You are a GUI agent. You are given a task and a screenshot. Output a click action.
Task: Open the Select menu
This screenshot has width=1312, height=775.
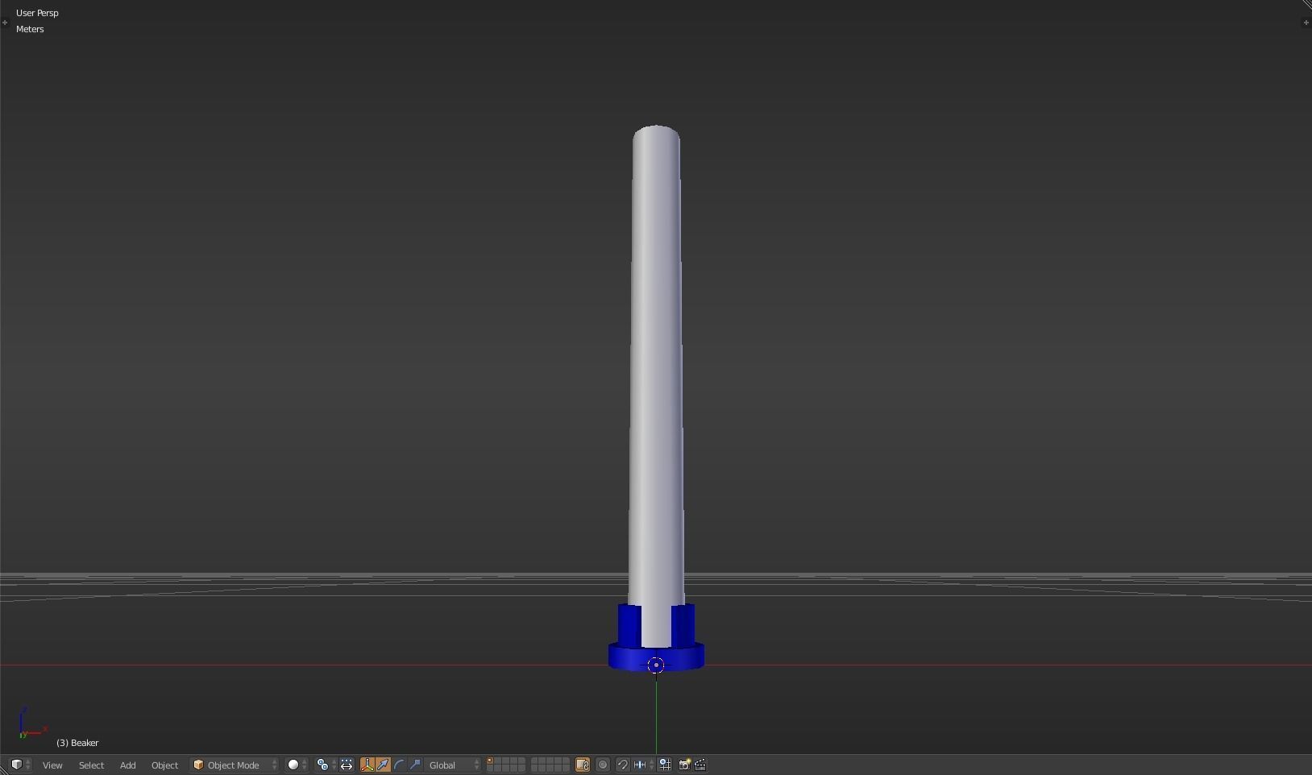point(91,765)
